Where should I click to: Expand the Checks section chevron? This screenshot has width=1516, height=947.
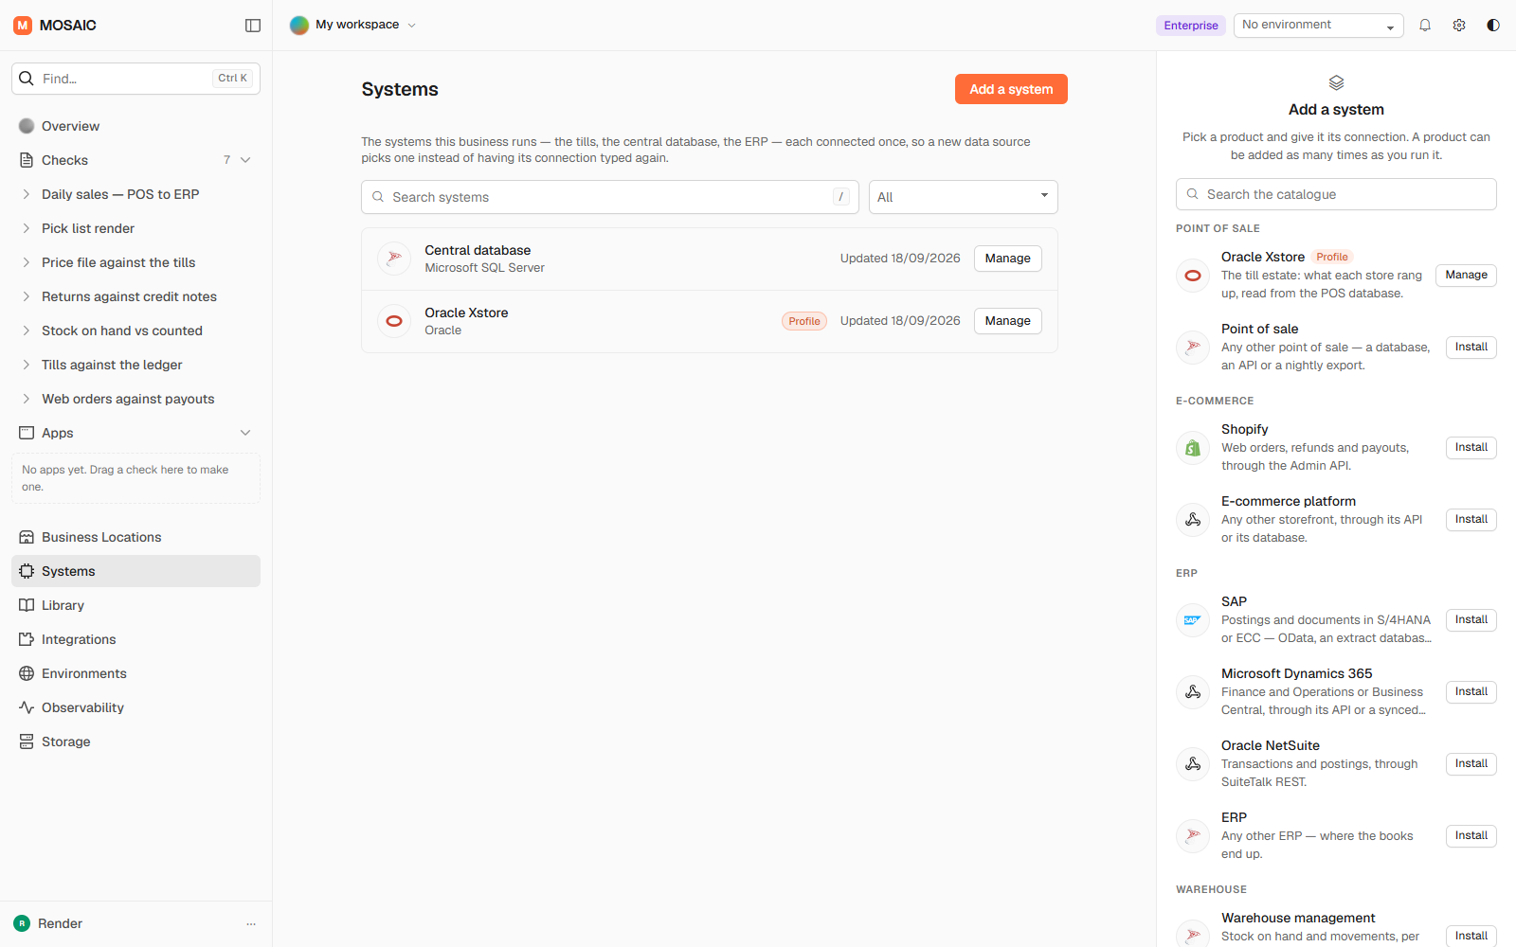[x=245, y=160]
